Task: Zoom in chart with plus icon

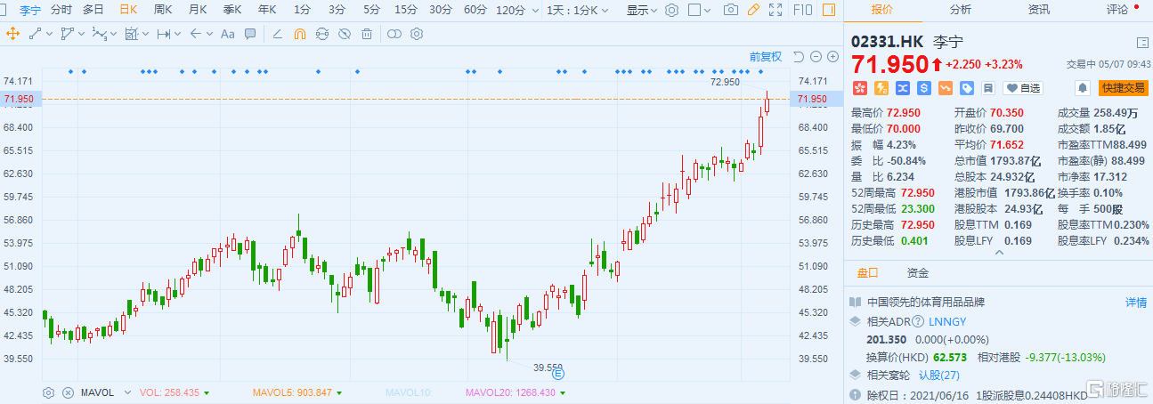Action: [x=832, y=56]
